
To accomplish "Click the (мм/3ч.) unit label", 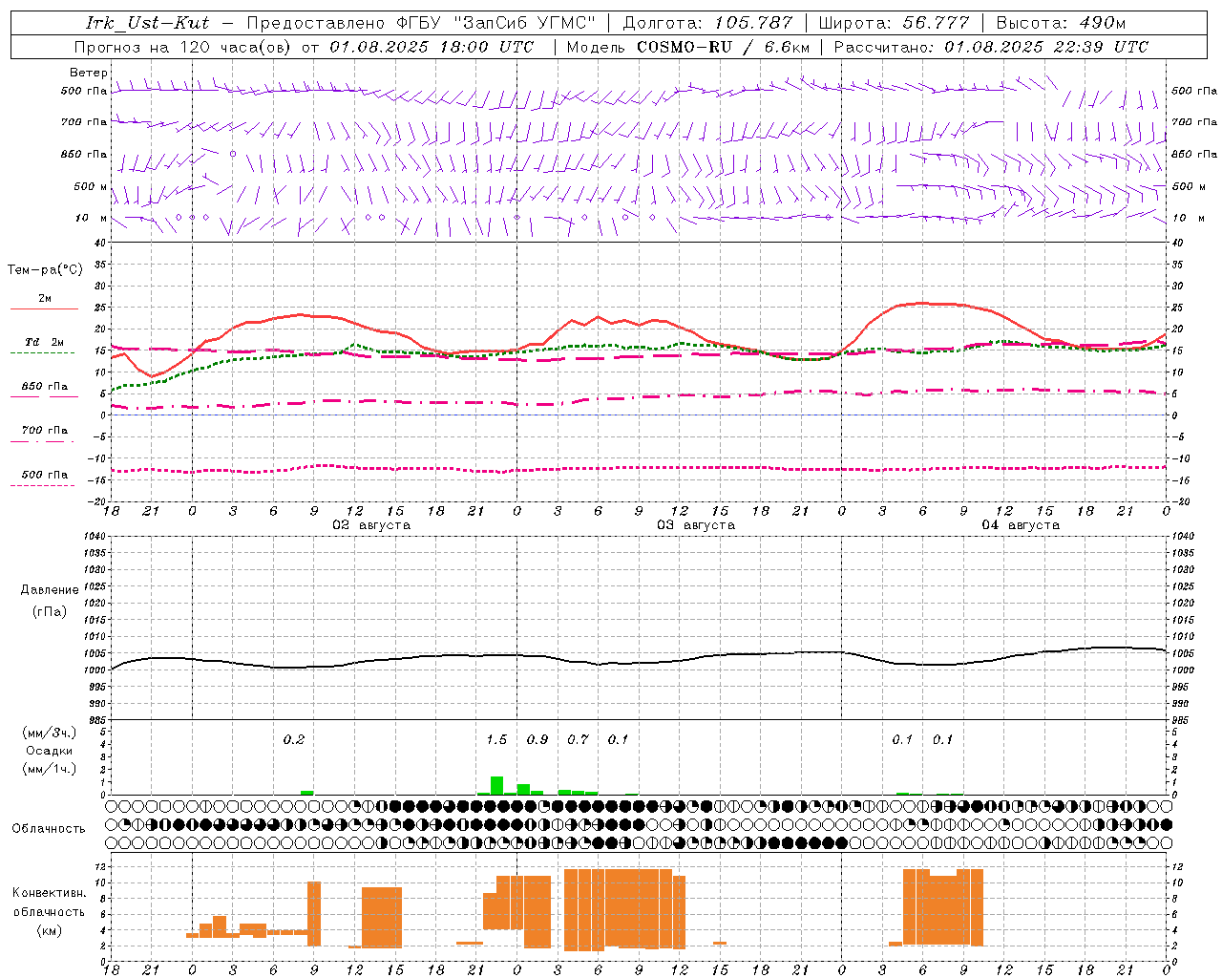I will [49, 733].
